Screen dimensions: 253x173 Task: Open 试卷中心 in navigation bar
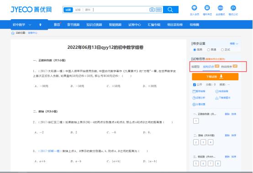(135, 25)
